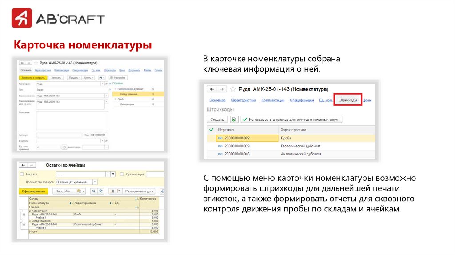Collapse 2. Лаборатория group in report

21,211
